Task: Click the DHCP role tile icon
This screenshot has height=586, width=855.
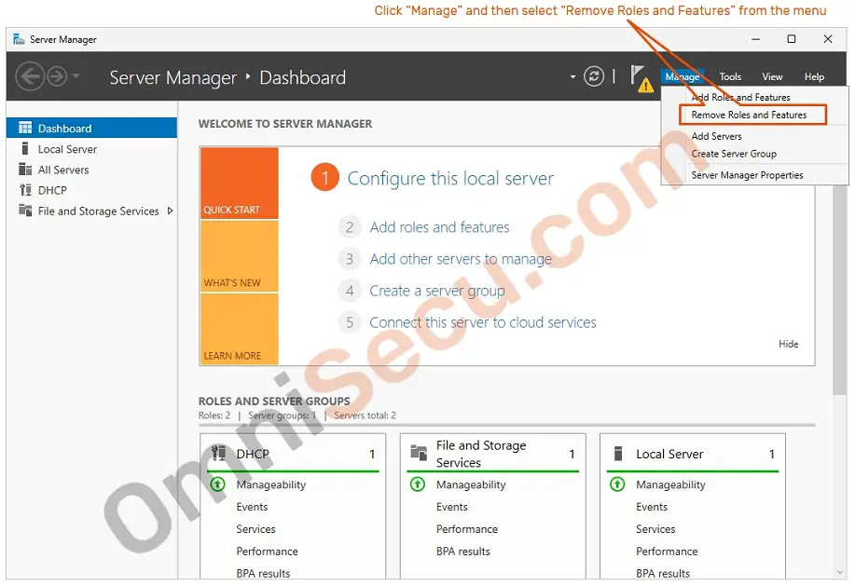Action: tap(219, 453)
